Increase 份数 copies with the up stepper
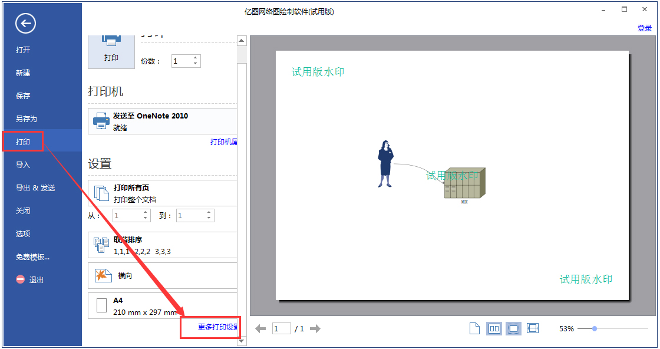The width and height of the screenshot is (660, 349). click(195, 57)
